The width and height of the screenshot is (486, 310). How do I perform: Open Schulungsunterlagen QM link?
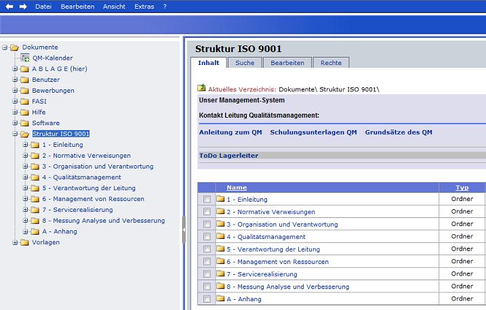click(x=313, y=132)
